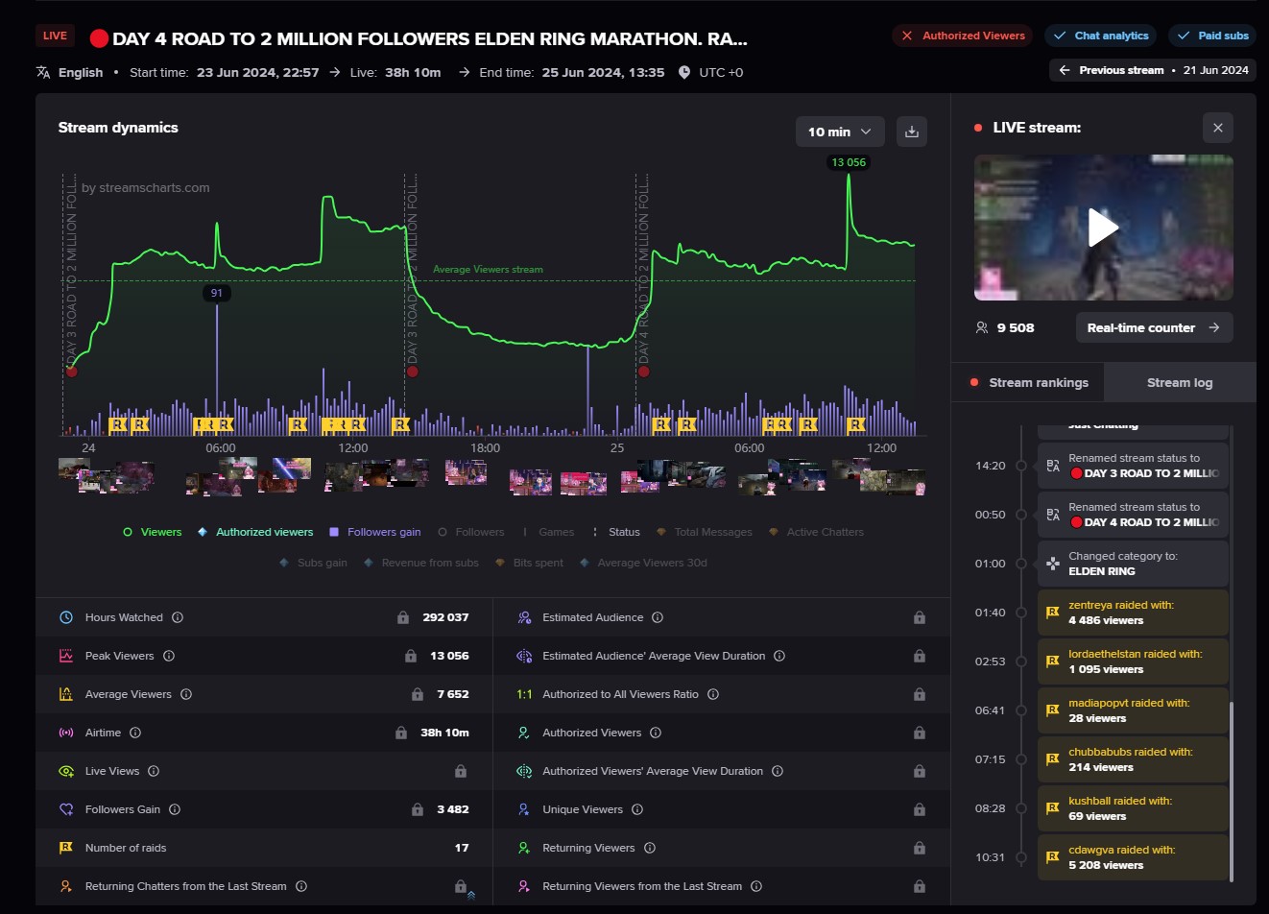Click lock icon in Unique Viewers row

[x=919, y=809]
